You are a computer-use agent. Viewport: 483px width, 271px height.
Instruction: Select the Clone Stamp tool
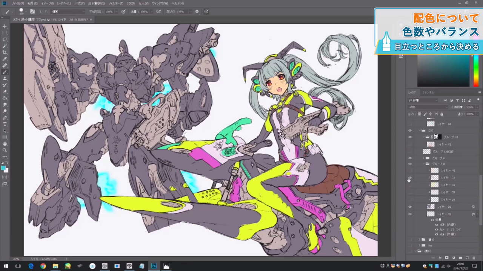pos(5,78)
